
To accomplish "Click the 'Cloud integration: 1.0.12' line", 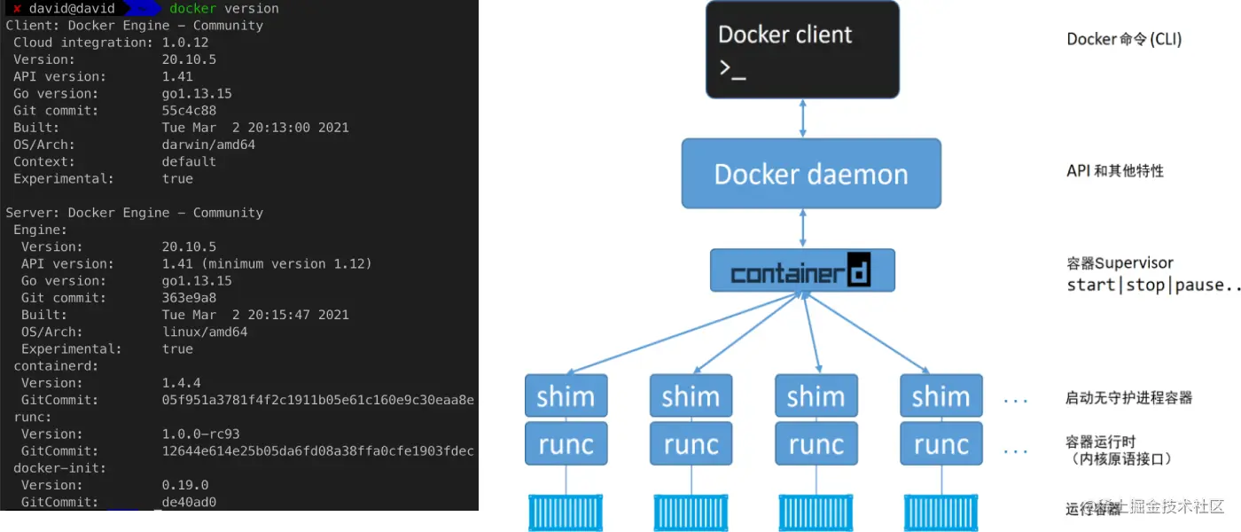I will tap(111, 43).
